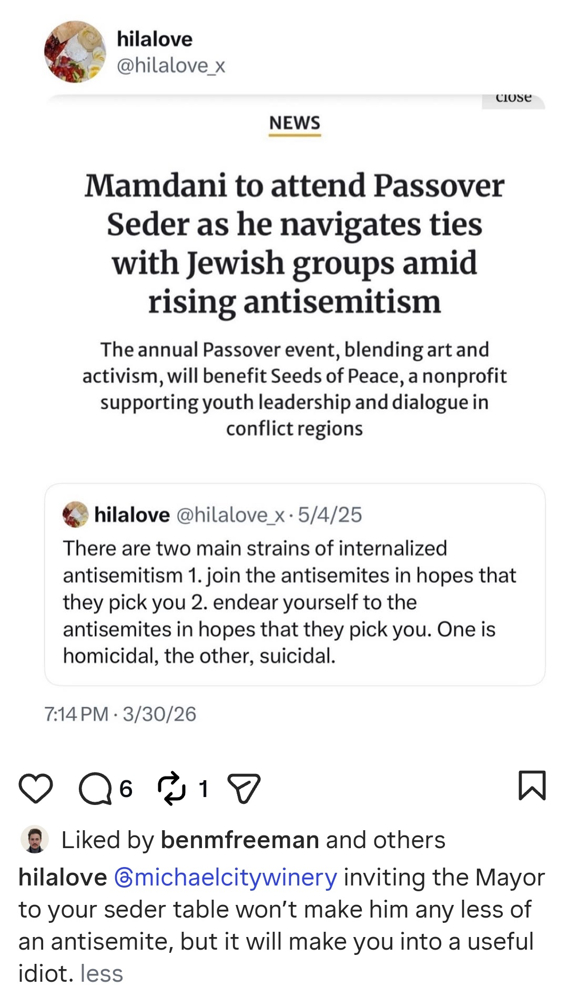568x997 pixels.
Task: Open the @michaelcitywinery mention link
Action: (226, 877)
